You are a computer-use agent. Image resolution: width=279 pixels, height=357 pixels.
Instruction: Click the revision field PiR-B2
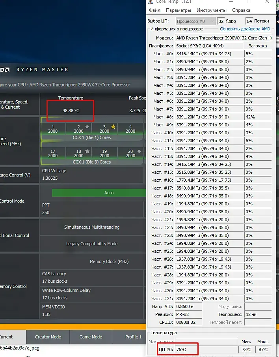tap(188, 314)
